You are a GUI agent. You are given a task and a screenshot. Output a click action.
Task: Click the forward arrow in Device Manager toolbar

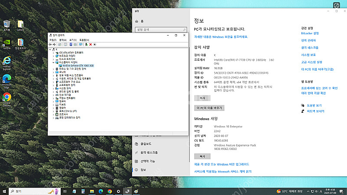tap(54, 45)
